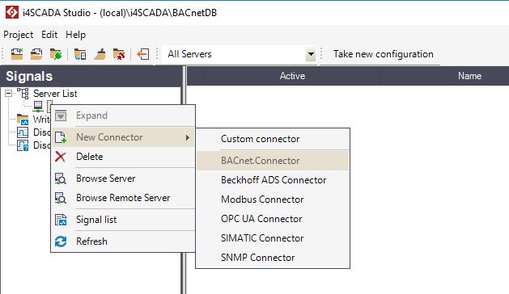Click the folder with devices sync icon
The height and width of the screenshot is (294, 509).
pyautogui.click(x=80, y=54)
